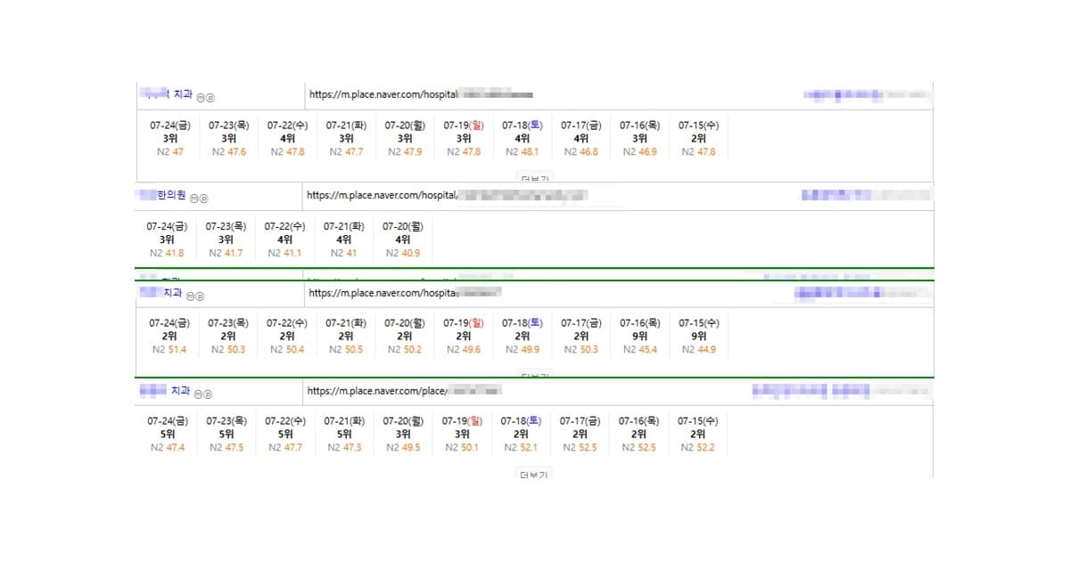Select the N2 41.7 value

(x=226, y=253)
